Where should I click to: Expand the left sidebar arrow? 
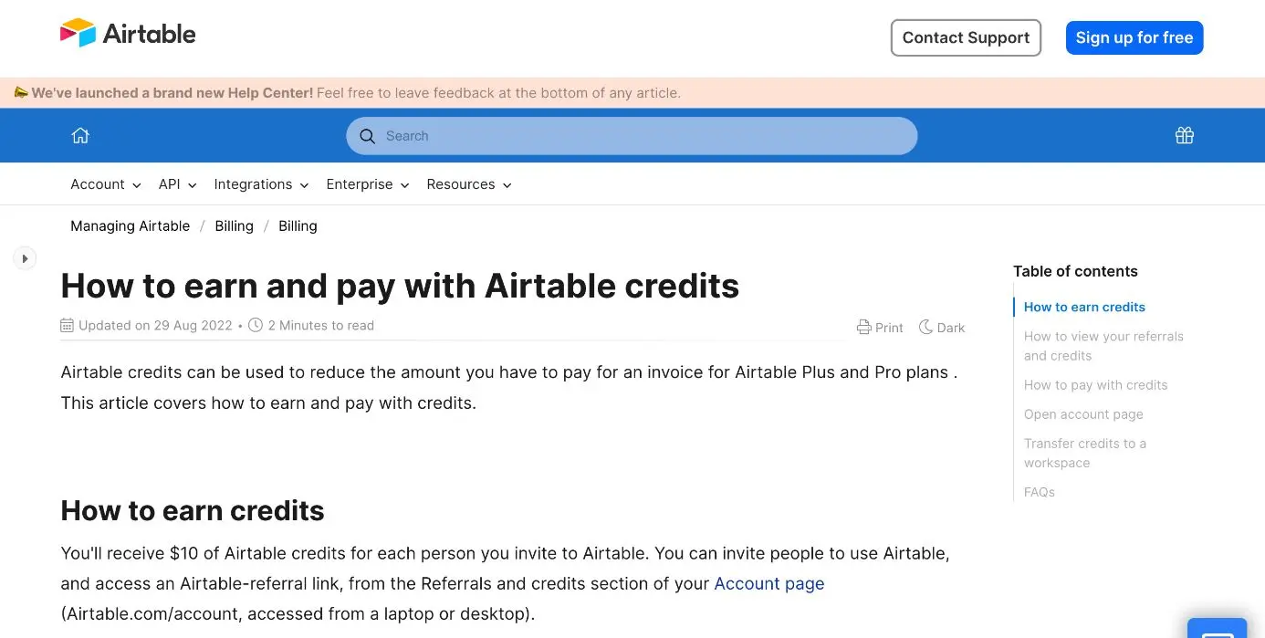pos(25,257)
